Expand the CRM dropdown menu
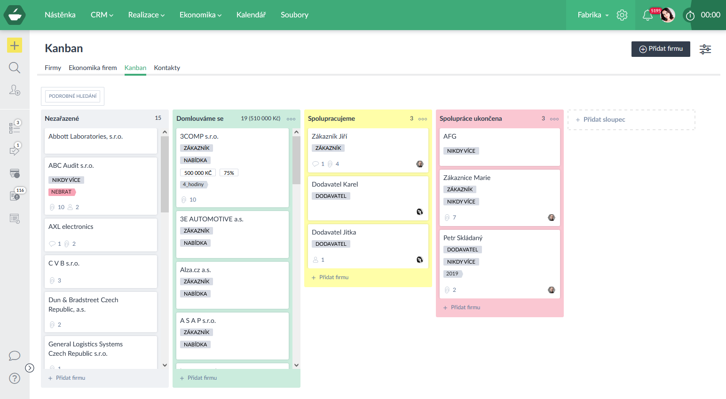This screenshot has height=399, width=726. click(x=102, y=15)
